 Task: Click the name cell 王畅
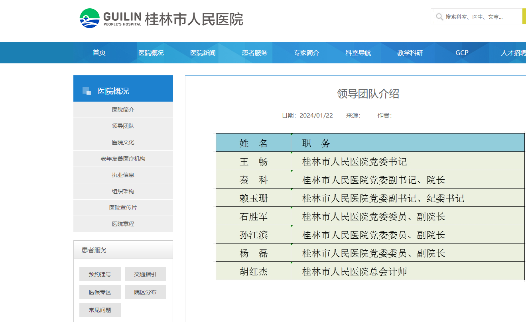click(254, 161)
